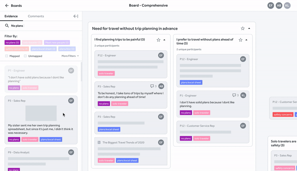Go back to Boards
This screenshot has width=297, height=171.
(x=16, y=6)
